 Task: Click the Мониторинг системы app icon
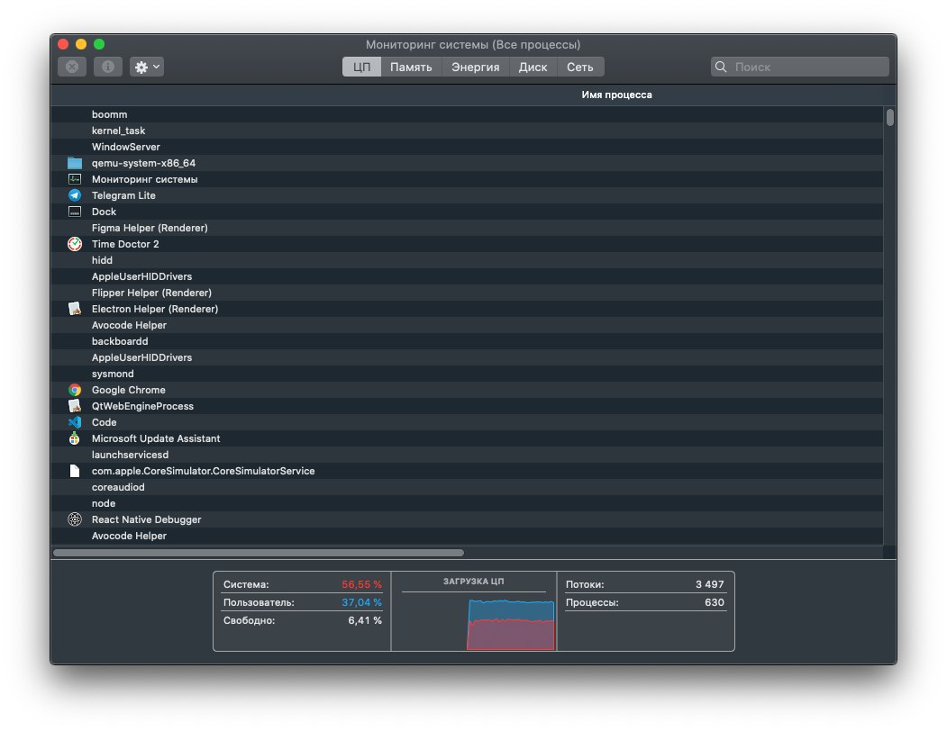(x=74, y=179)
